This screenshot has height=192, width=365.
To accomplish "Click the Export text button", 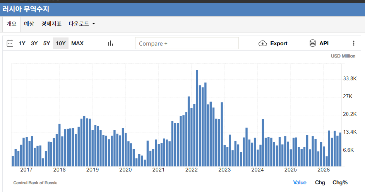I will (x=279, y=43).
